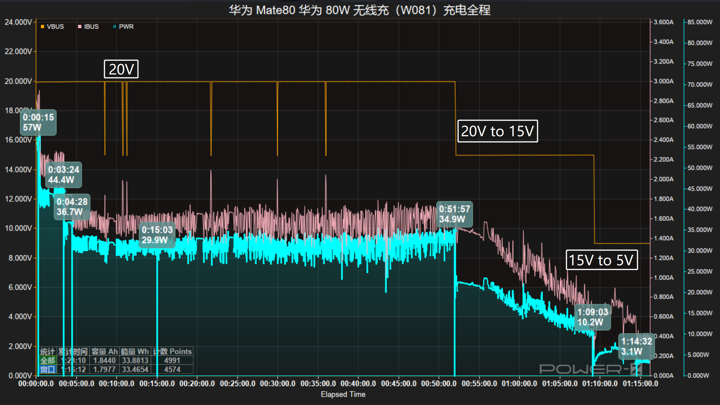The image size is (720, 405).
Task: Select the 0:15:03 29.9W data marker
Action: pyautogui.click(x=157, y=235)
